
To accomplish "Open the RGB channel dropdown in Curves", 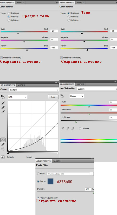I will 17,97.
